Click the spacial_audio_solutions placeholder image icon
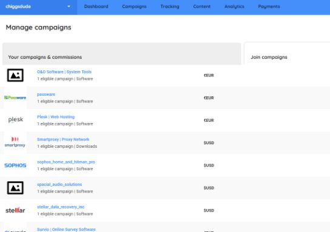This screenshot has width=330, height=232. click(x=15, y=188)
